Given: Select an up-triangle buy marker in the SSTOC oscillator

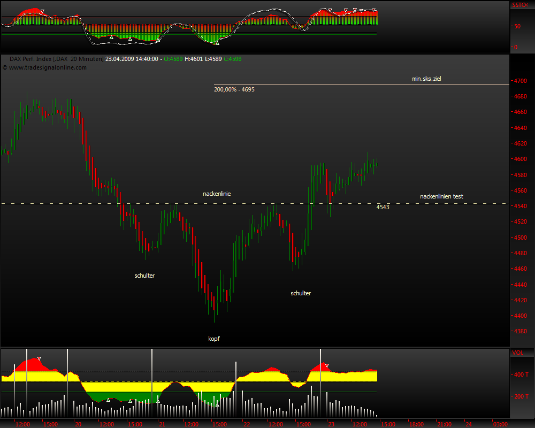Looking at the screenshot, I should coord(111,37).
